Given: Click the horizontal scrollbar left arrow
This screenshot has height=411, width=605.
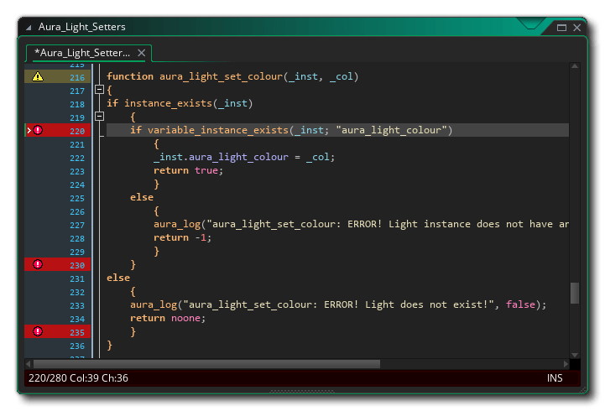Looking at the screenshot, I should [29, 363].
